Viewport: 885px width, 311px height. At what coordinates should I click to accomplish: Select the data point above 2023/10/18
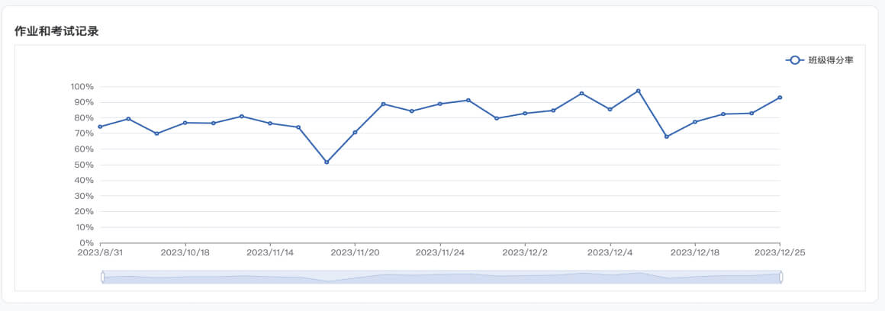tap(185, 123)
